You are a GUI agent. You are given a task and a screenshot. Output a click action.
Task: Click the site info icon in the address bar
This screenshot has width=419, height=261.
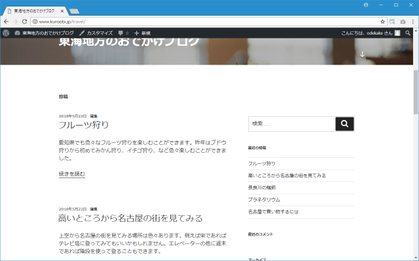35,22
